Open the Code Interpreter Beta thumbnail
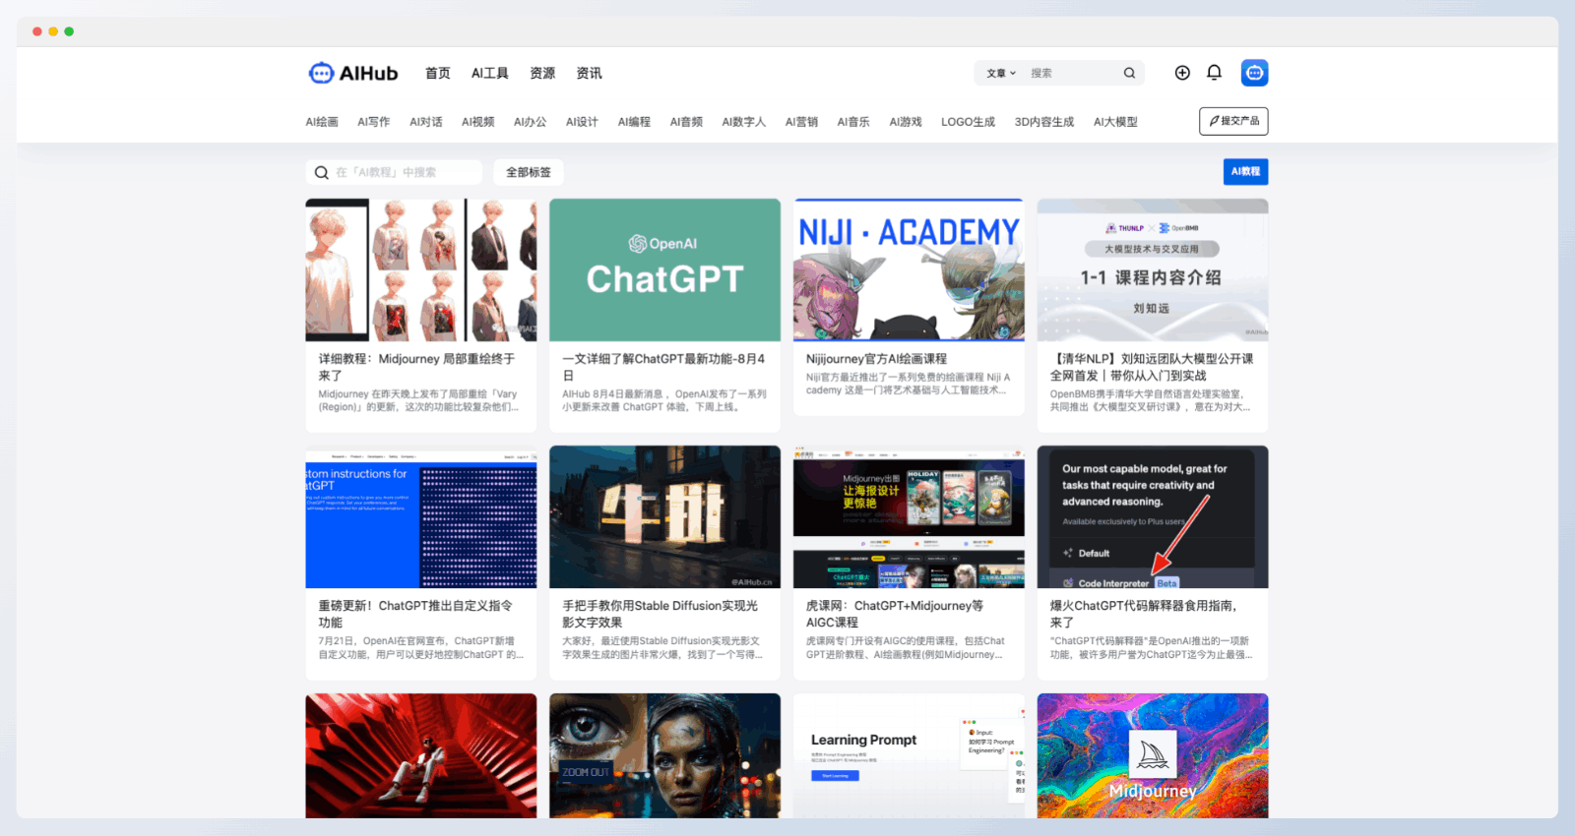 coord(1153,517)
